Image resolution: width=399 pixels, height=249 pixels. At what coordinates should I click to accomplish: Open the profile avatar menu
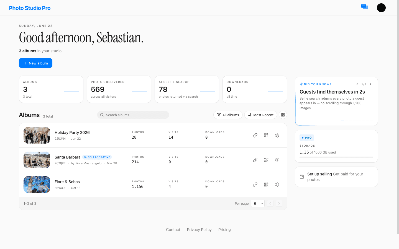point(381,8)
